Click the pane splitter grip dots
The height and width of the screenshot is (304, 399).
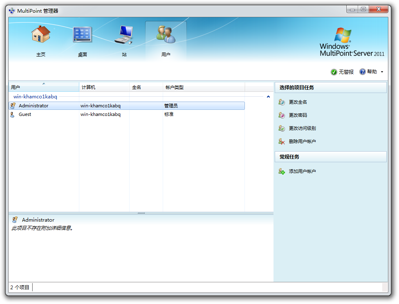click(x=141, y=213)
